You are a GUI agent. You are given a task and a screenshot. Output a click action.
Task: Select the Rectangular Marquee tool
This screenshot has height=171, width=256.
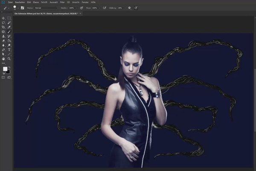(9, 18)
